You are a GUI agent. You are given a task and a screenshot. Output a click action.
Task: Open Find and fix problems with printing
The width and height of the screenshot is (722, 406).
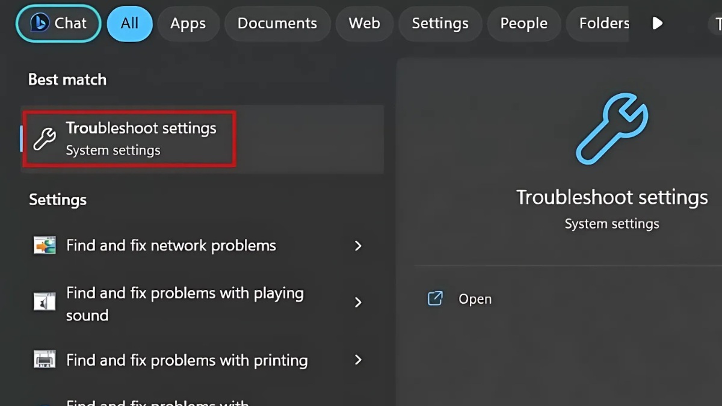[187, 360]
